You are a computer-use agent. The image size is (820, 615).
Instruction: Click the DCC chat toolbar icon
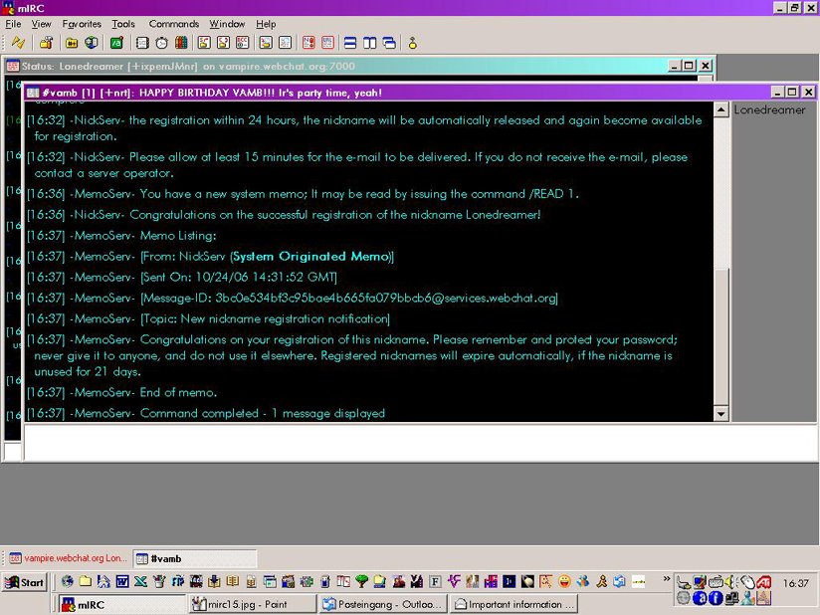(x=223, y=43)
